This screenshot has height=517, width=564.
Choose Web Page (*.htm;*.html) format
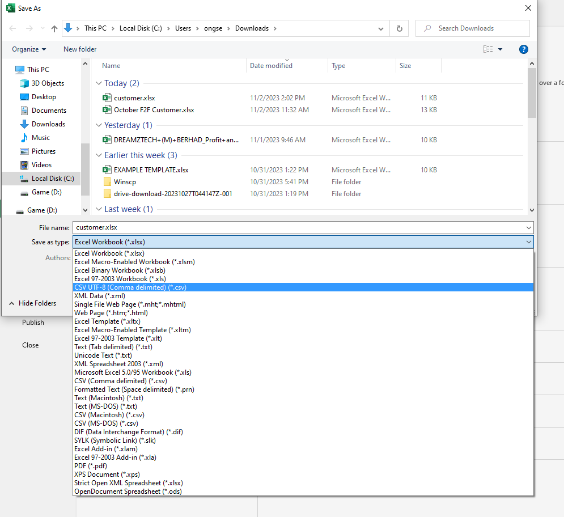point(303,313)
